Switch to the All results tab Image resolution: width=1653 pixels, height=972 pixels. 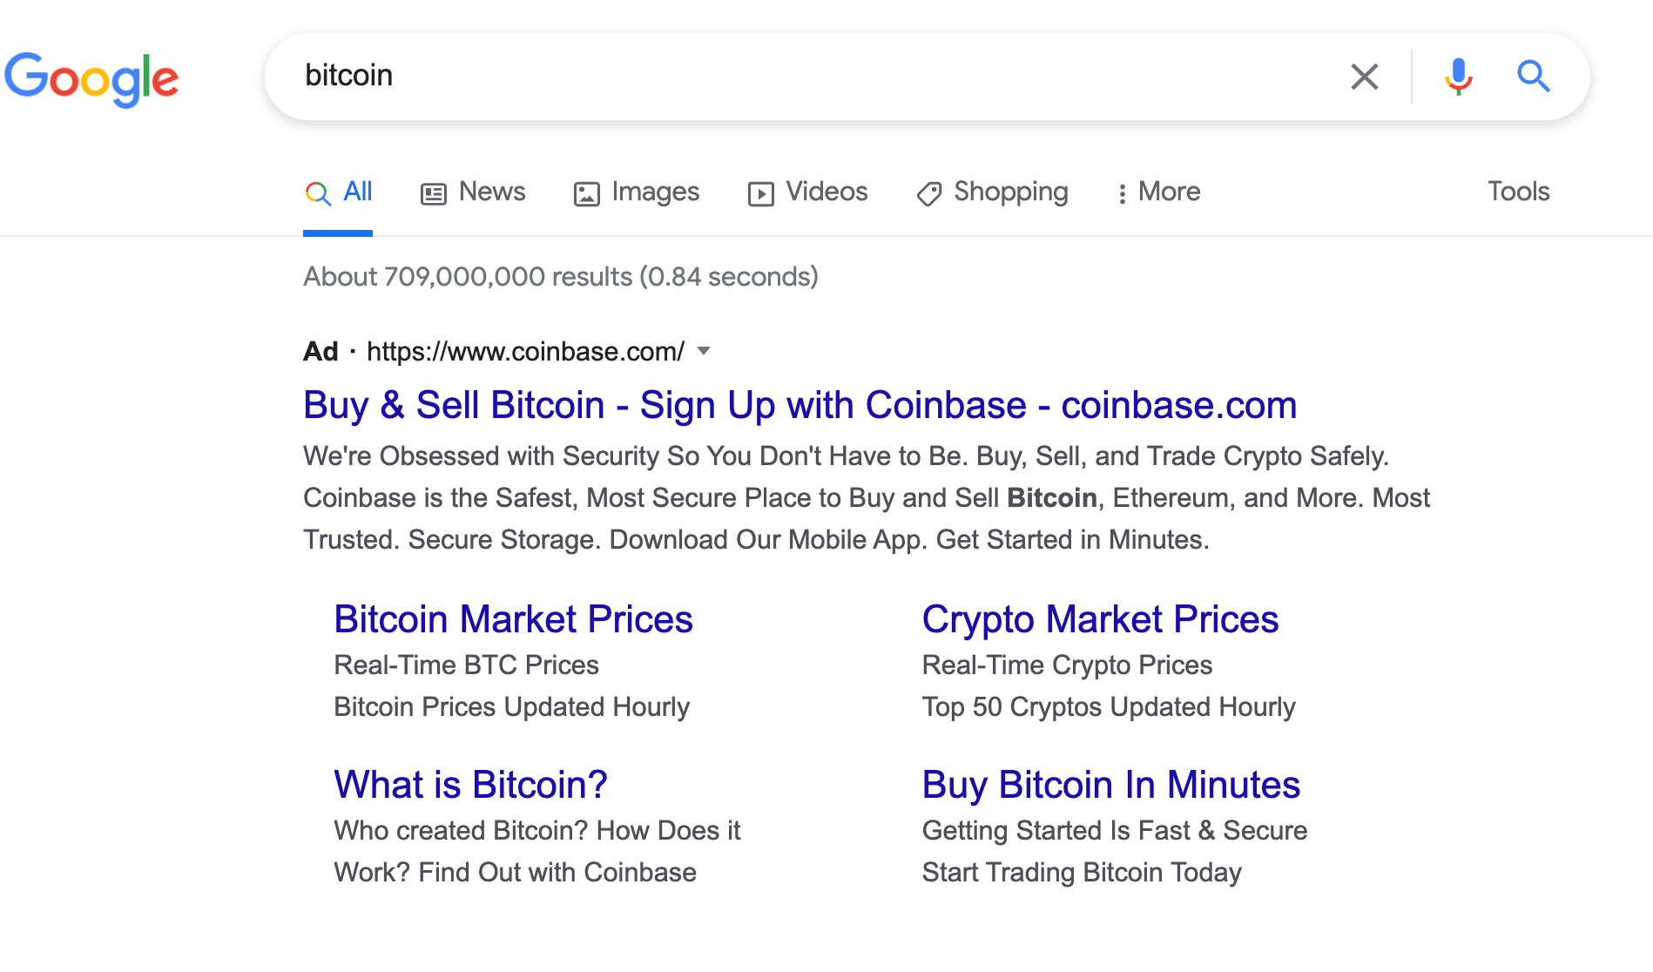point(338,192)
